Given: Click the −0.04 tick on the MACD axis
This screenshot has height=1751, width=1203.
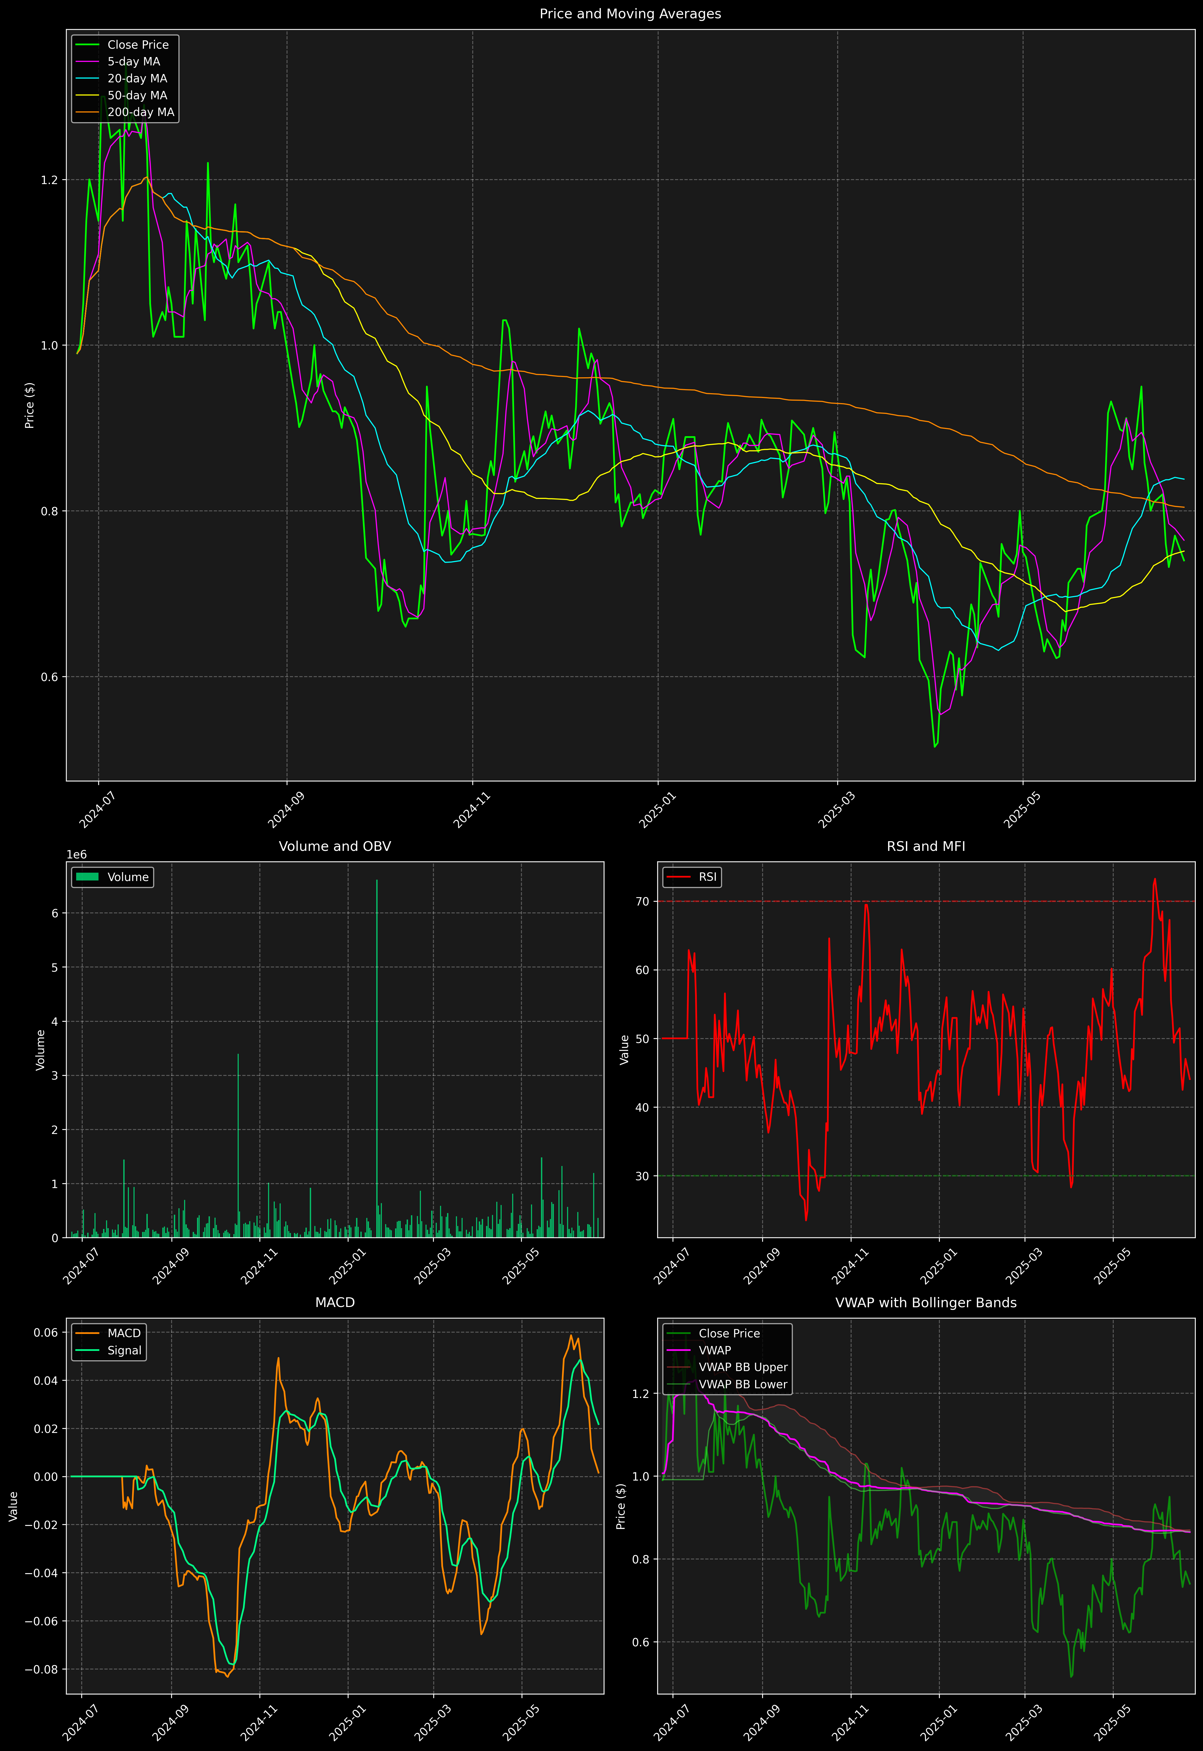Looking at the screenshot, I should pyautogui.click(x=41, y=1573).
